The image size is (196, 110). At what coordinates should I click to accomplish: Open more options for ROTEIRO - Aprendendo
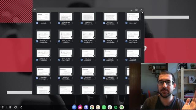pos(118,23)
